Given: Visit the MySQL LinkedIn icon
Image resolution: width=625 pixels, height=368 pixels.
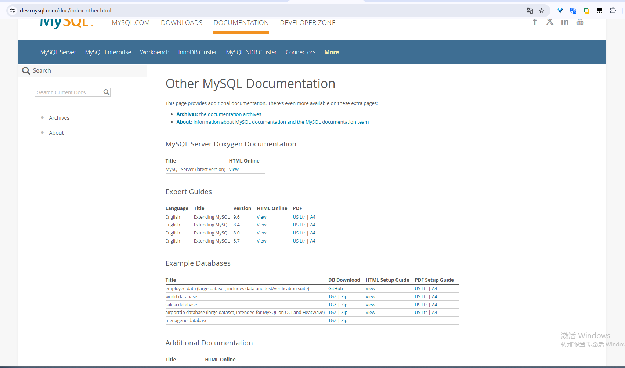Looking at the screenshot, I should coord(565,22).
